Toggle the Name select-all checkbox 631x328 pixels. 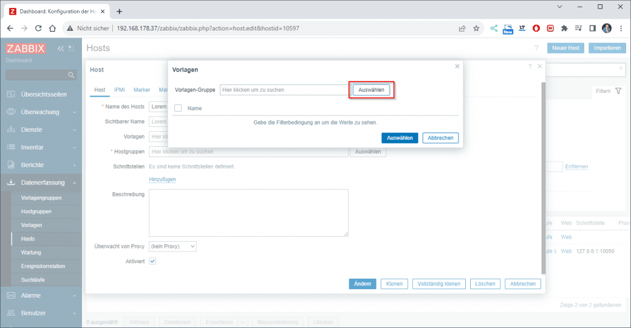178,108
